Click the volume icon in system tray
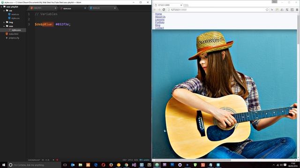This screenshot has width=300, height=168. pos(281,165)
